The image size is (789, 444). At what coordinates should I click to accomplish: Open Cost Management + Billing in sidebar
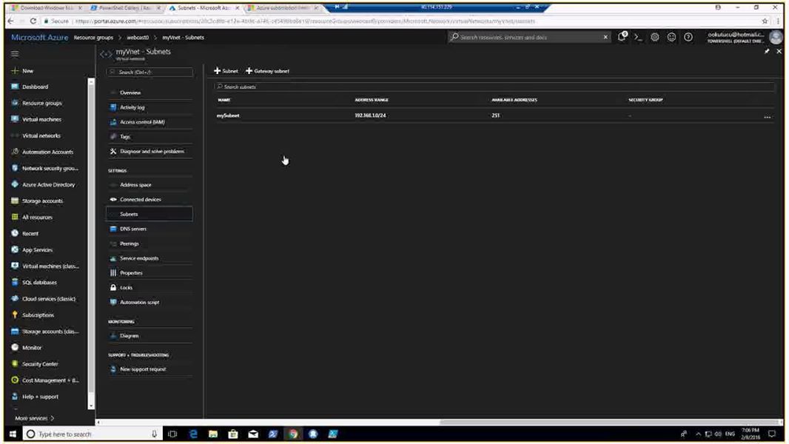[50, 380]
